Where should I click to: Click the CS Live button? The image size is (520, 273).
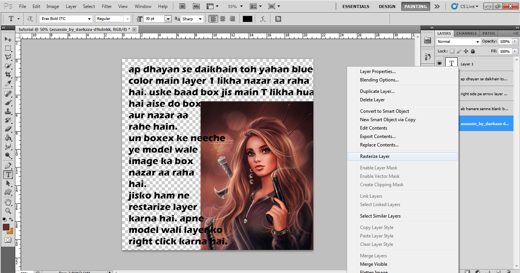(465, 6)
